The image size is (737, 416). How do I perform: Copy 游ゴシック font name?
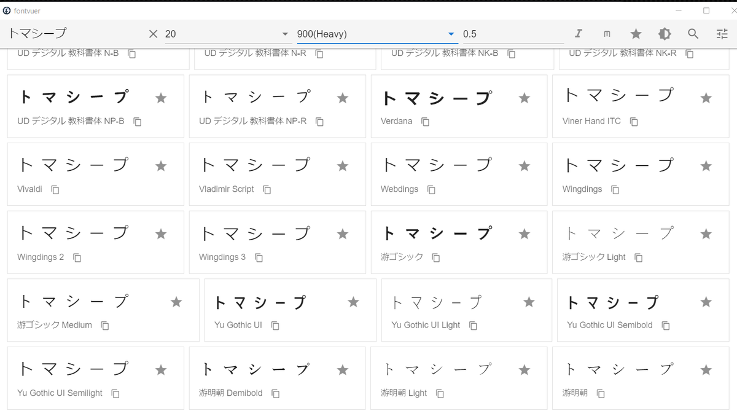tap(435, 257)
